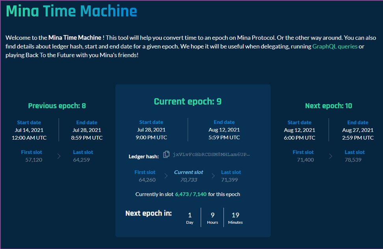Click the italic Current slot label
This screenshot has width=383, height=249.
[188, 172]
